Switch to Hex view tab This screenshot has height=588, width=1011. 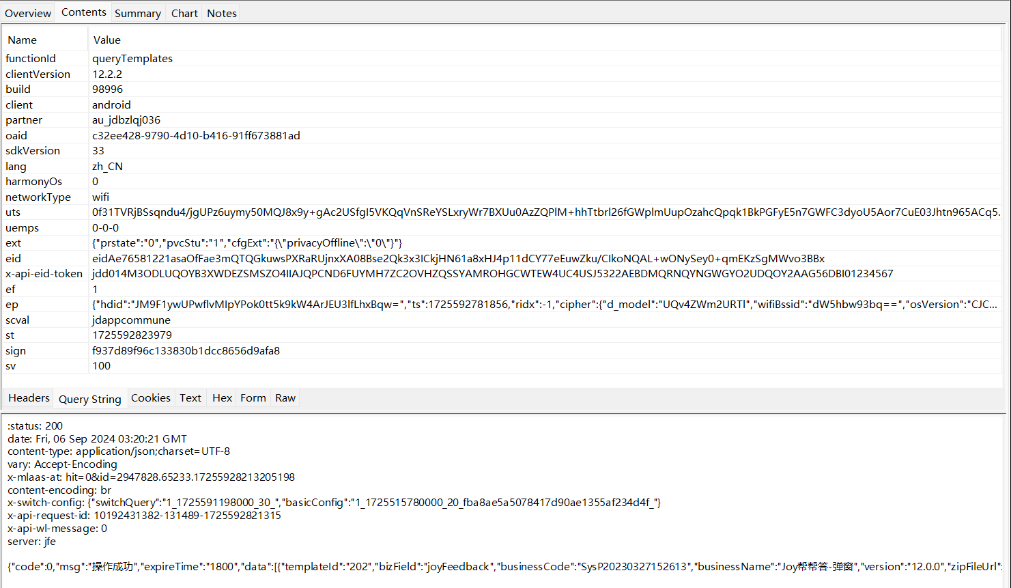tap(222, 398)
